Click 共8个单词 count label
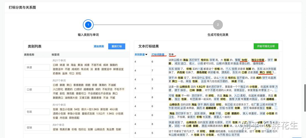 click(x=58, y=125)
